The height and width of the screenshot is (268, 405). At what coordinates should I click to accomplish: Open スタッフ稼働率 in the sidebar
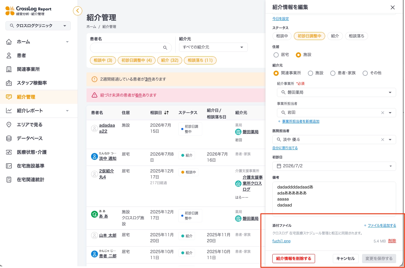point(32,83)
